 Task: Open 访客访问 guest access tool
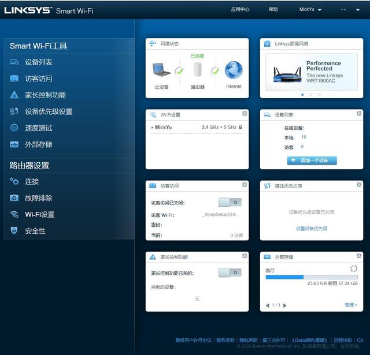tap(39, 79)
